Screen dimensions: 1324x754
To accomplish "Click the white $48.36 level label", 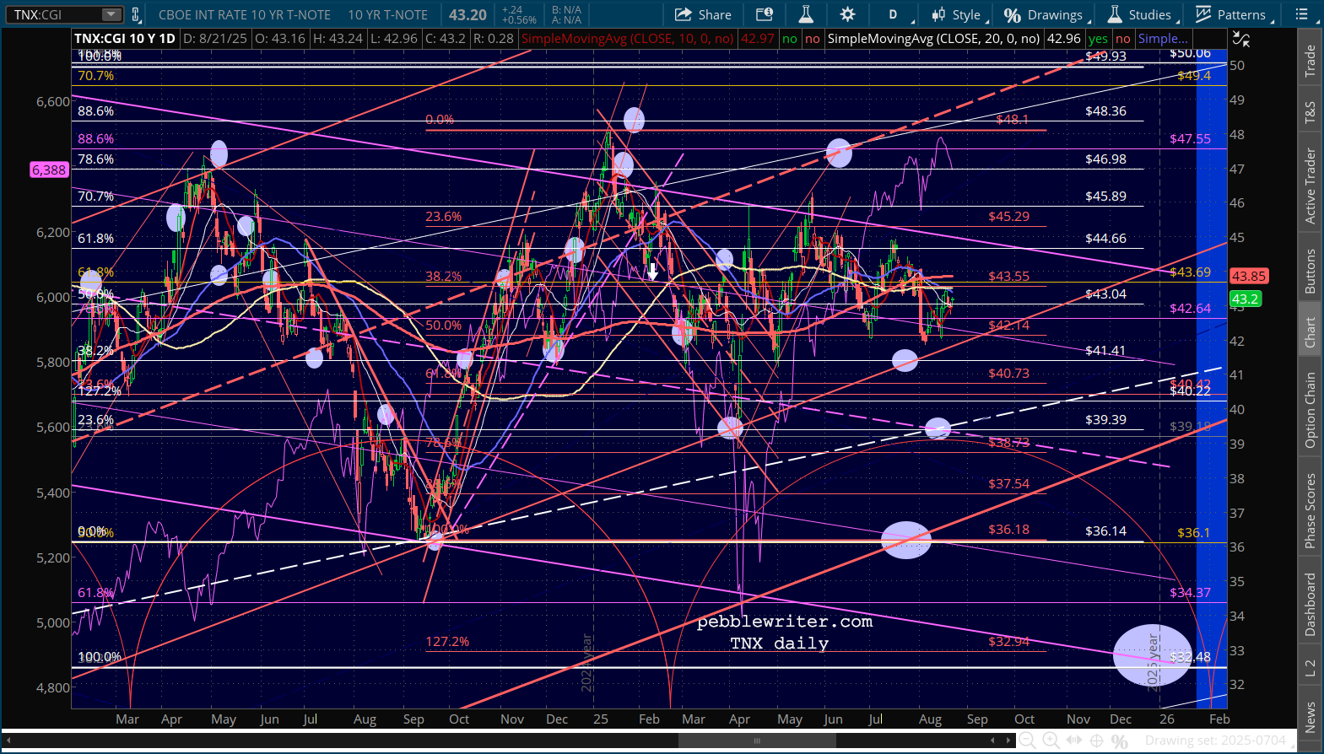I will pyautogui.click(x=1105, y=111).
